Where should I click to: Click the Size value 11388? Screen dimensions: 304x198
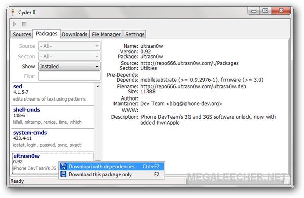coord(148,91)
